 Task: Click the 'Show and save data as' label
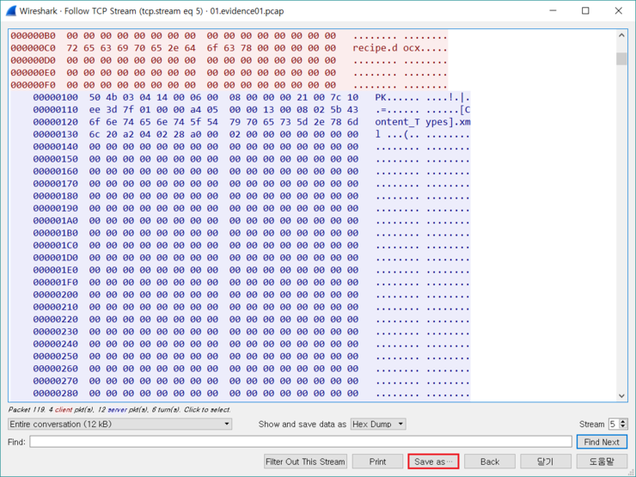pyautogui.click(x=303, y=424)
